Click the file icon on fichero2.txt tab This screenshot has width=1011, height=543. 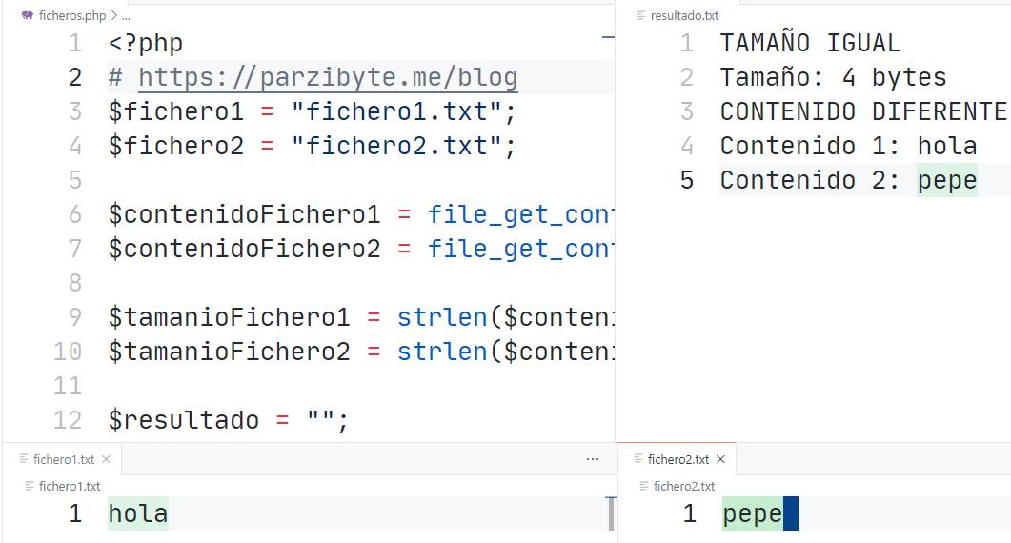click(638, 459)
